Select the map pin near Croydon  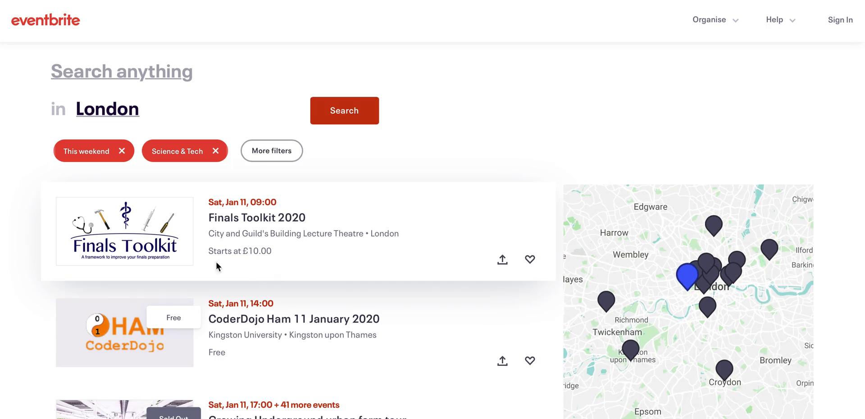(x=724, y=369)
